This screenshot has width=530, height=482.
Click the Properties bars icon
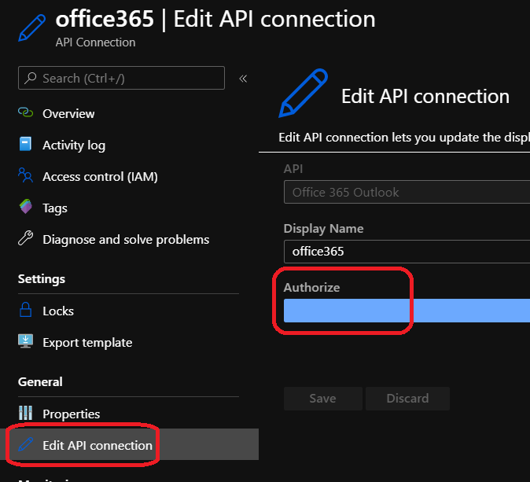tap(26, 414)
